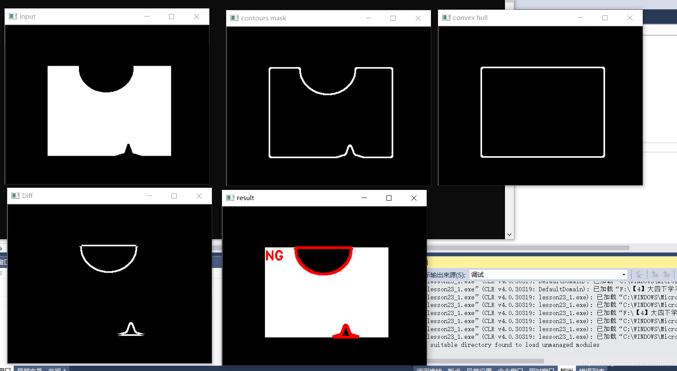The height and width of the screenshot is (371, 677).
Task: Click the lesson23_1.exe output line loading F:\【4】大四下学
Action: tap(552, 313)
